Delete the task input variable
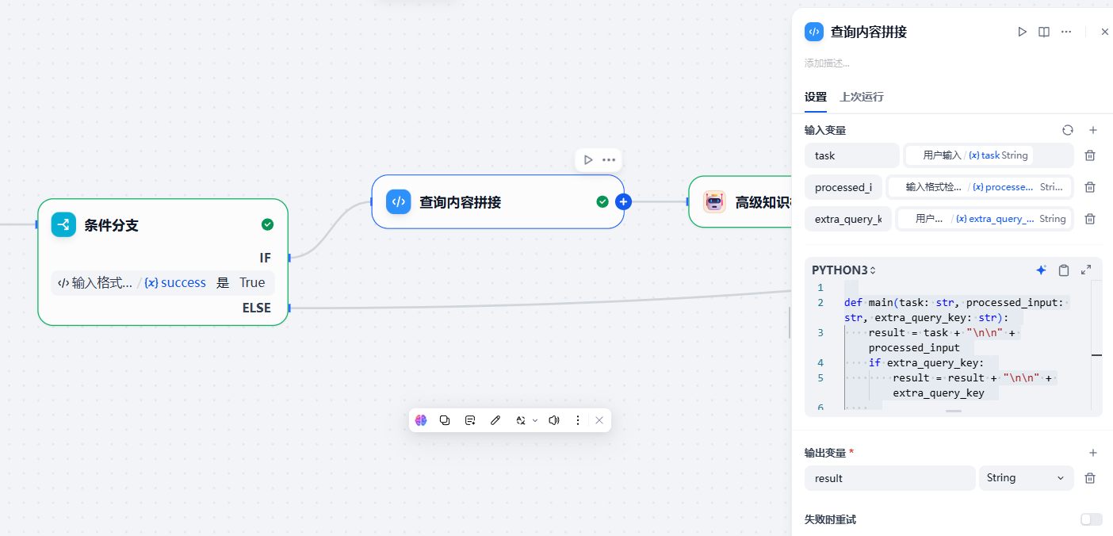 [1090, 155]
